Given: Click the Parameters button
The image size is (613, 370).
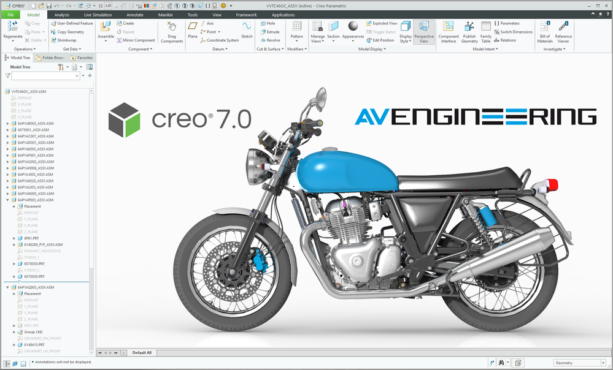Looking at the screenshot, I should pyautogui.click(x=507, y=23).
